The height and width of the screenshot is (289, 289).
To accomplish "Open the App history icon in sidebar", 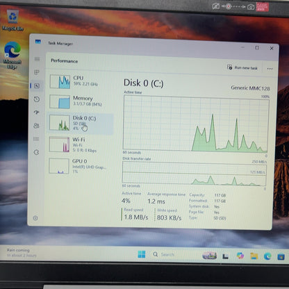I will (37, 99).
